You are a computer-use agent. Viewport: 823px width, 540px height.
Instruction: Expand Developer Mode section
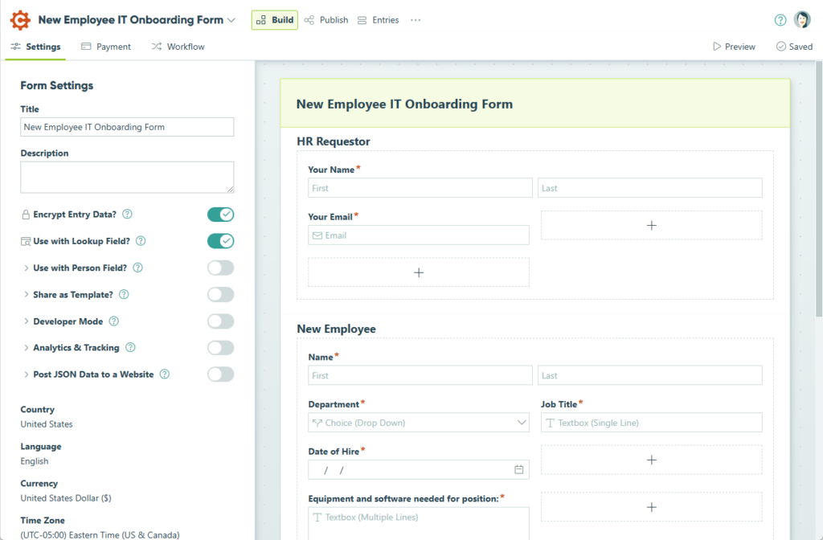[x=26, y=321]
